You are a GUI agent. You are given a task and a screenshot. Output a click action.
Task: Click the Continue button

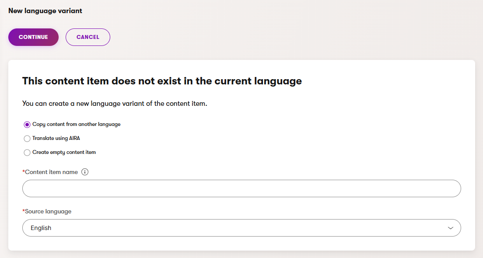33,37
